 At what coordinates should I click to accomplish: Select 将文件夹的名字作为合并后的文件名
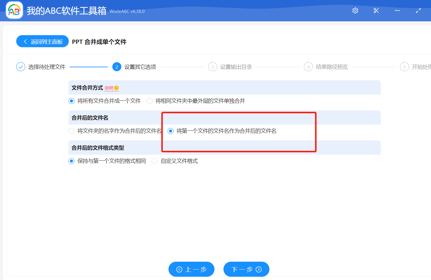pos(71,131)
